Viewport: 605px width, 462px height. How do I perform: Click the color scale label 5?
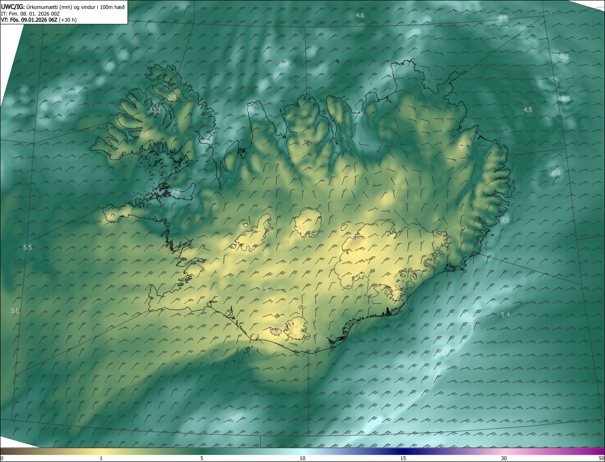point(202,458)
